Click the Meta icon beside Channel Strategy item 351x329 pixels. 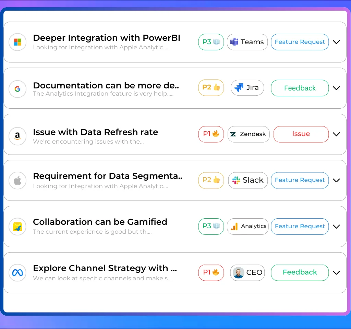(x=17, y=272)
